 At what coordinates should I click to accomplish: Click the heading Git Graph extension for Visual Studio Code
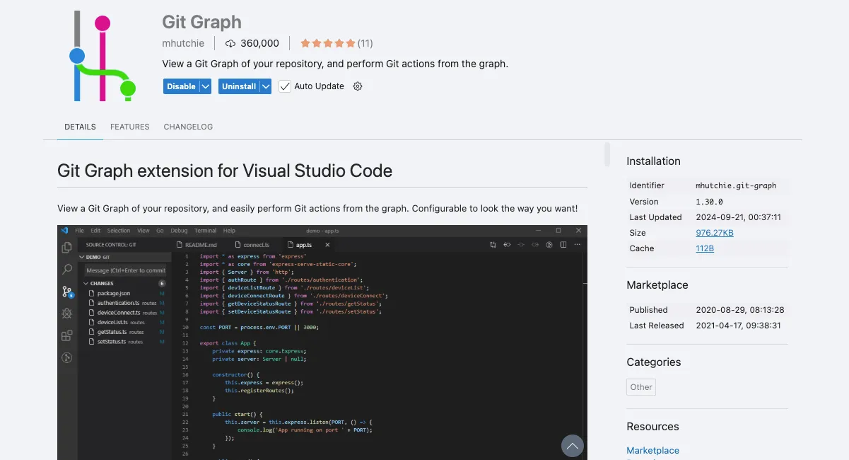(x=225, y=171)
